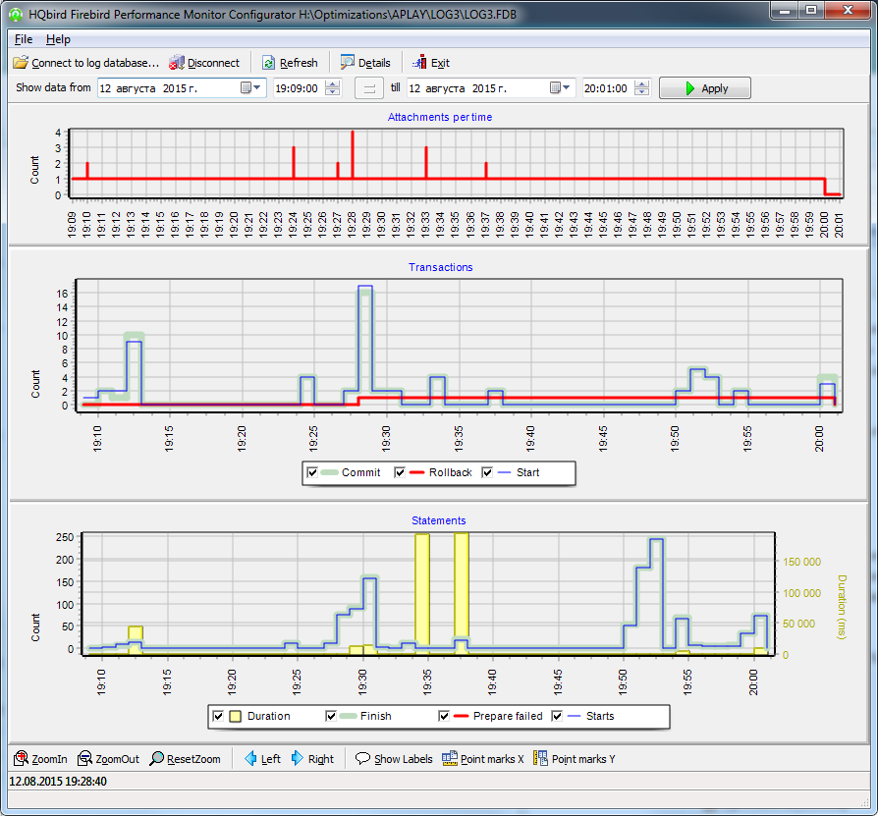878x816 pixels.
Task: Click the Exit toolbar icon
Action: click(x=418, y=63)
